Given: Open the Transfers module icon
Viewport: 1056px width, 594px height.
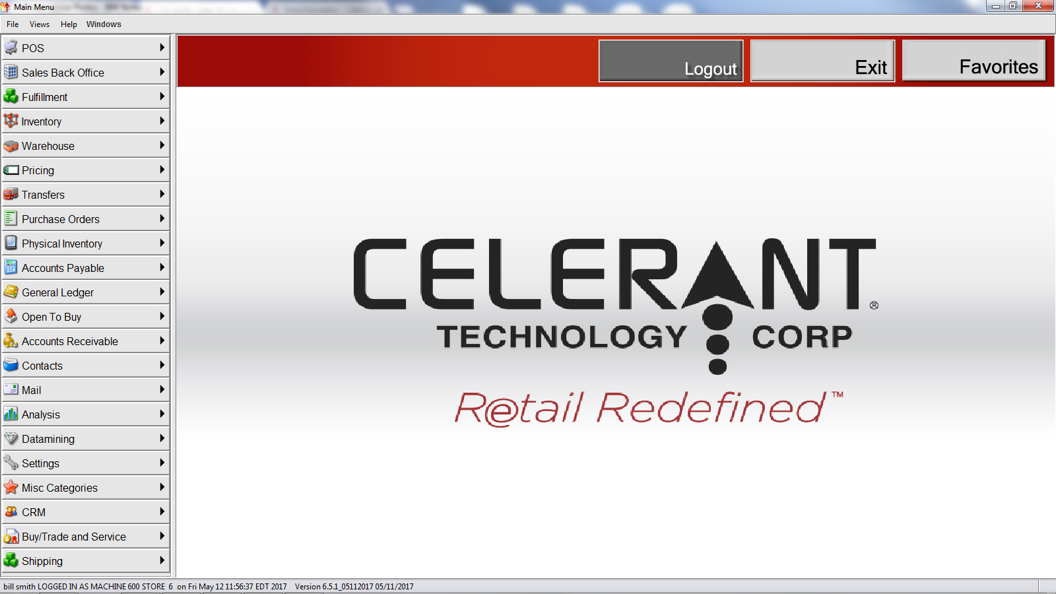Looking at the screenshot, I should point(11,194).
